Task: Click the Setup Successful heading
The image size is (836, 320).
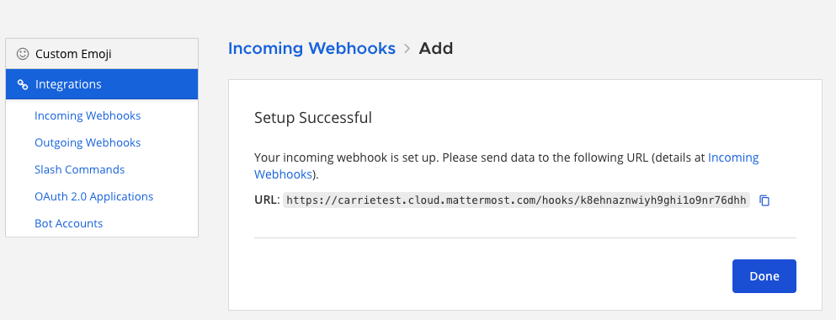Action: tap(313, 117)
